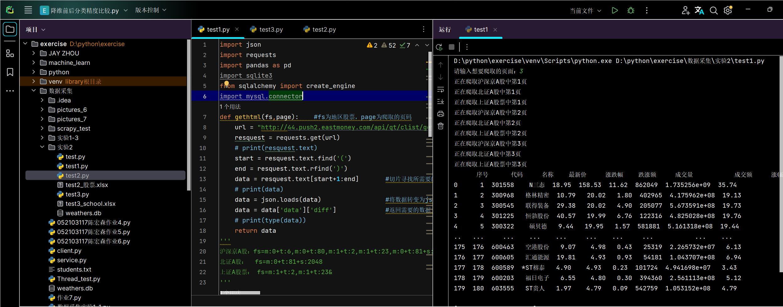The width and height of the screenshot is (783, 307).
Task: Collapse the exercise root folder
Action: pyautogui.click(x=25, y=44)
